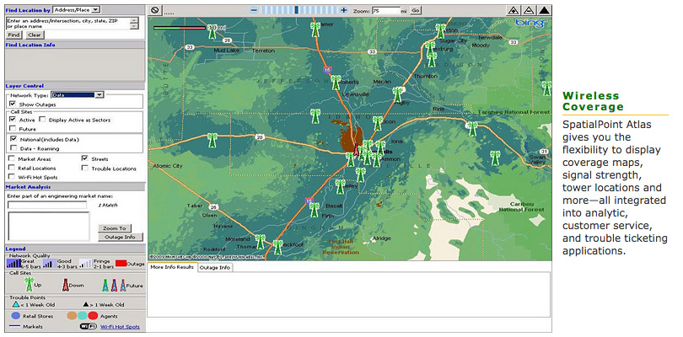683x337 pixels.
Task: Click the market match results list box
Action: [x=48, y=227]
